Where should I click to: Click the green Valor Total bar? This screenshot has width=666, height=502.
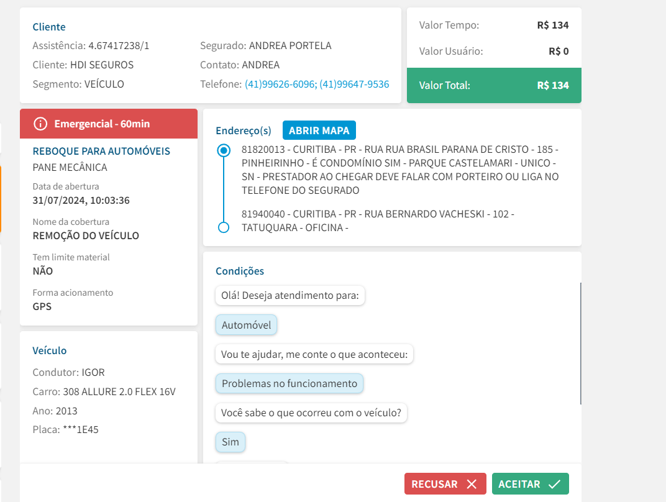tap(494, 85)
